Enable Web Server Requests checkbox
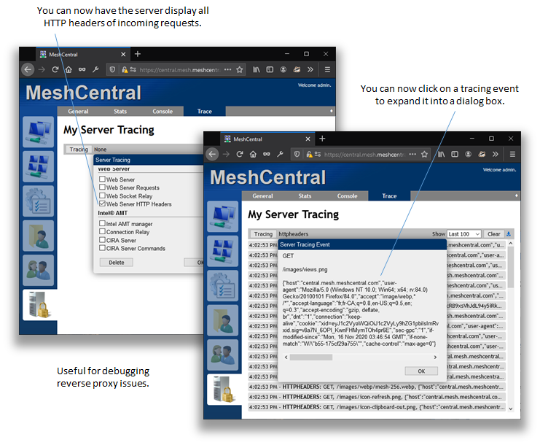The width and height of the screenshot is (540, 445). click(x=102, y=187)
